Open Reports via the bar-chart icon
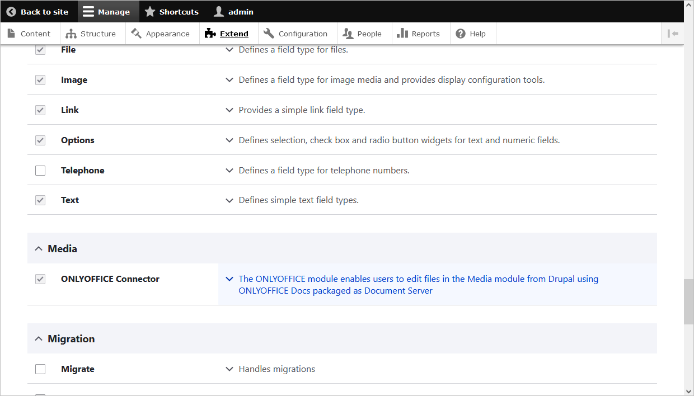 pos(402,33)
